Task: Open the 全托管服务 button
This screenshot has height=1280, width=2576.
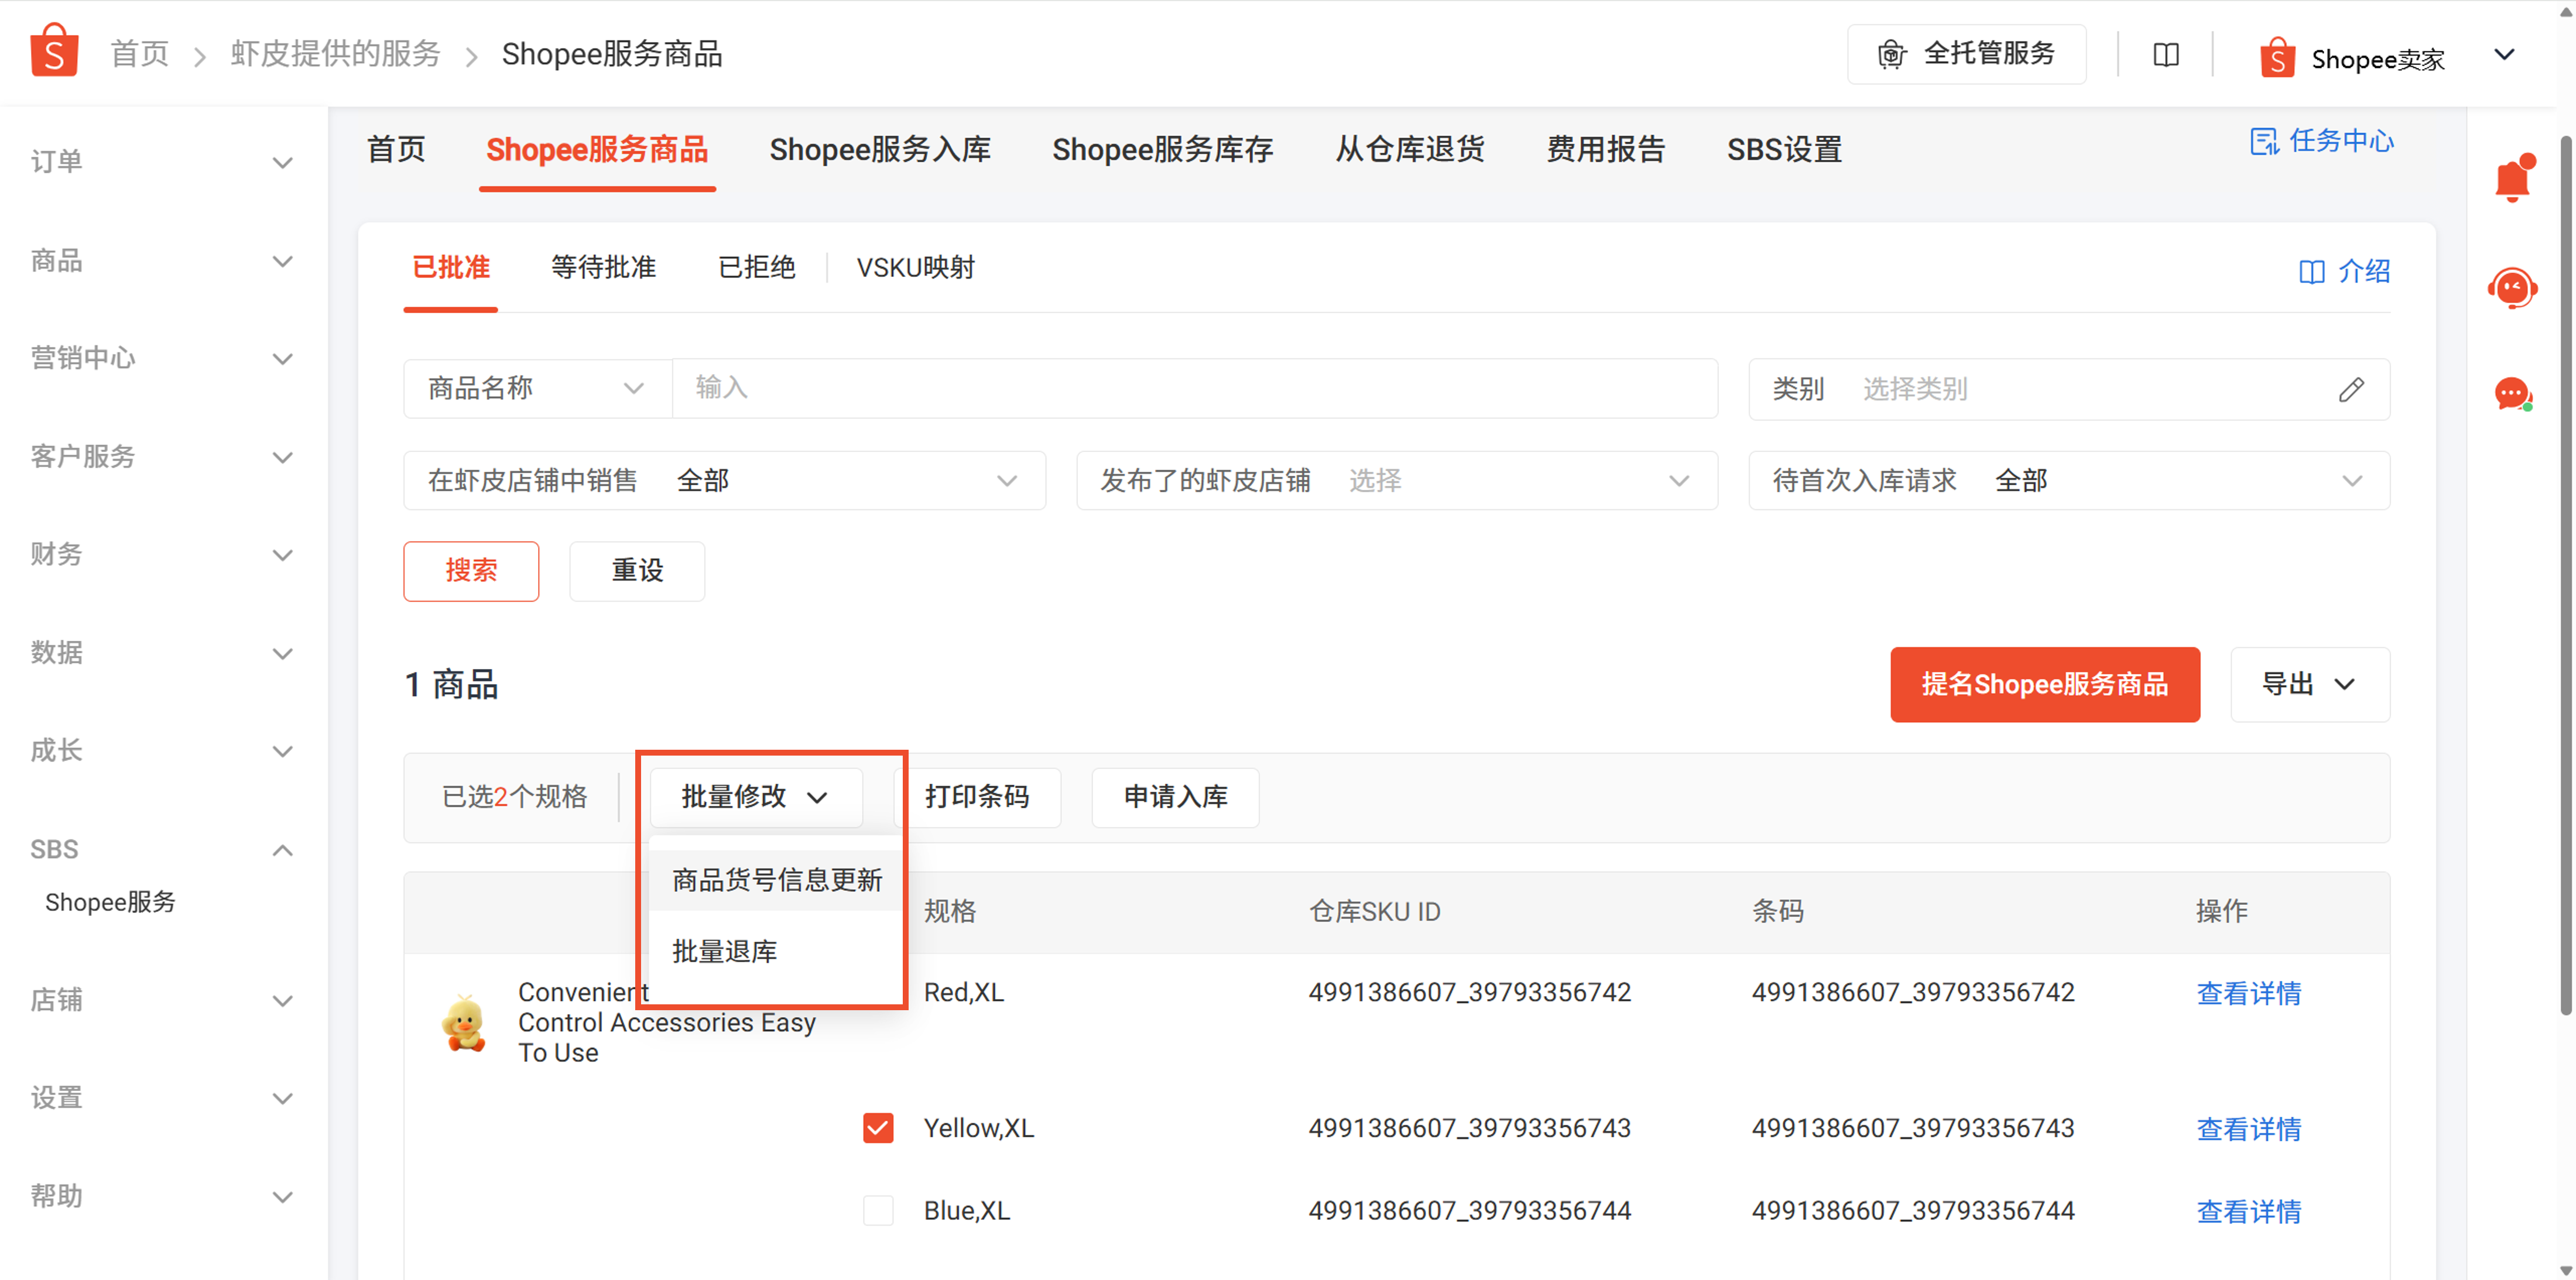Action: (x=1966, y=54)
